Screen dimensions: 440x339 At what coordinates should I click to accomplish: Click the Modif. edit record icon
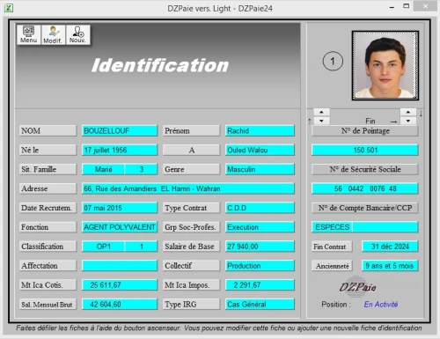click(x=53, y=34)
